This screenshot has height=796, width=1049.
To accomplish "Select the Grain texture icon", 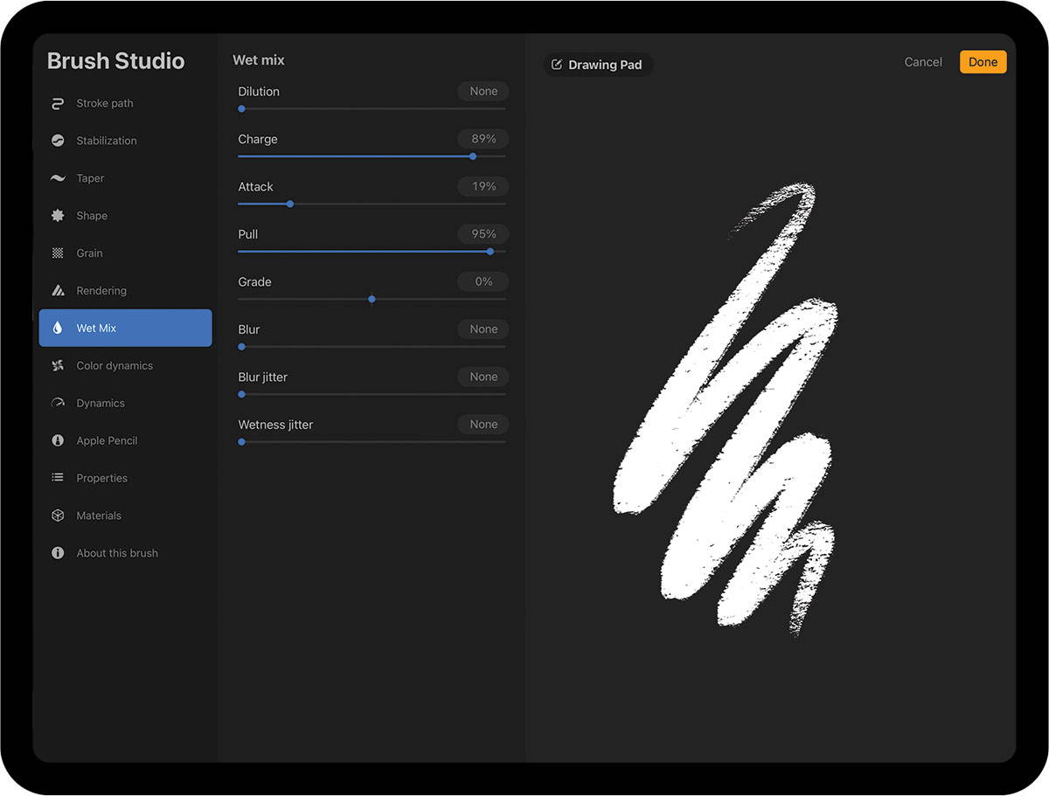I will 58,253.
